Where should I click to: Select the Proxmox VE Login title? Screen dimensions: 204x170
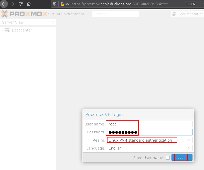tap(104, 114)
